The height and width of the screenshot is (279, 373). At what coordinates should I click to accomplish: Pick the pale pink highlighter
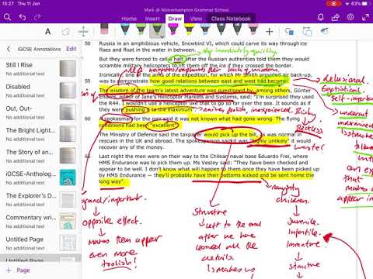click(253, 29)
